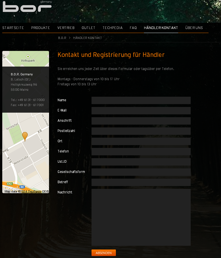
Task: Click the B.O.R breadcrumb link
Action: 62,38
